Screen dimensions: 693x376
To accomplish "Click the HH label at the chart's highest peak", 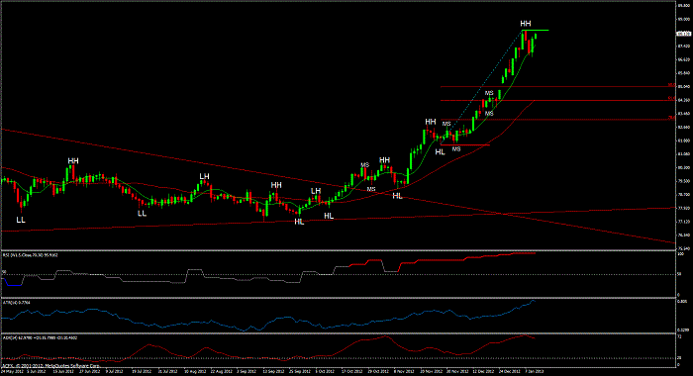I will (x=526, y=24).
